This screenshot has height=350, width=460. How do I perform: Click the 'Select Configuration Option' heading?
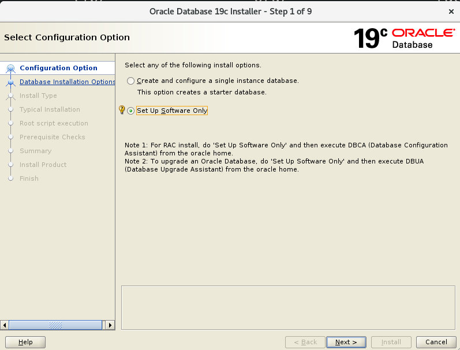tap(67, 37)
